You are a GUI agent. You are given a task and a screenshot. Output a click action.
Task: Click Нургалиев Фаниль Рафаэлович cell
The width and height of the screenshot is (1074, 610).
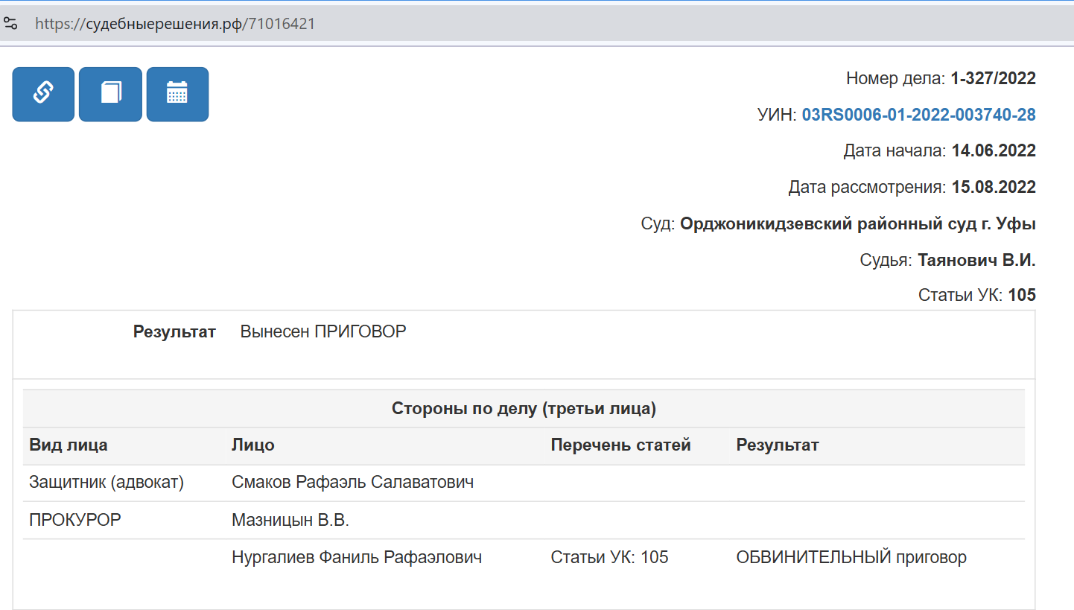coord(357,557)
